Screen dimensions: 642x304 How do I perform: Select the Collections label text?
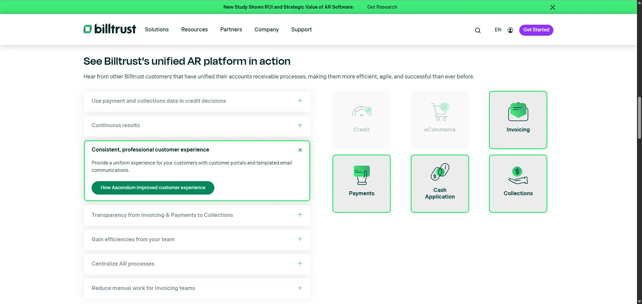coord(518,193)
